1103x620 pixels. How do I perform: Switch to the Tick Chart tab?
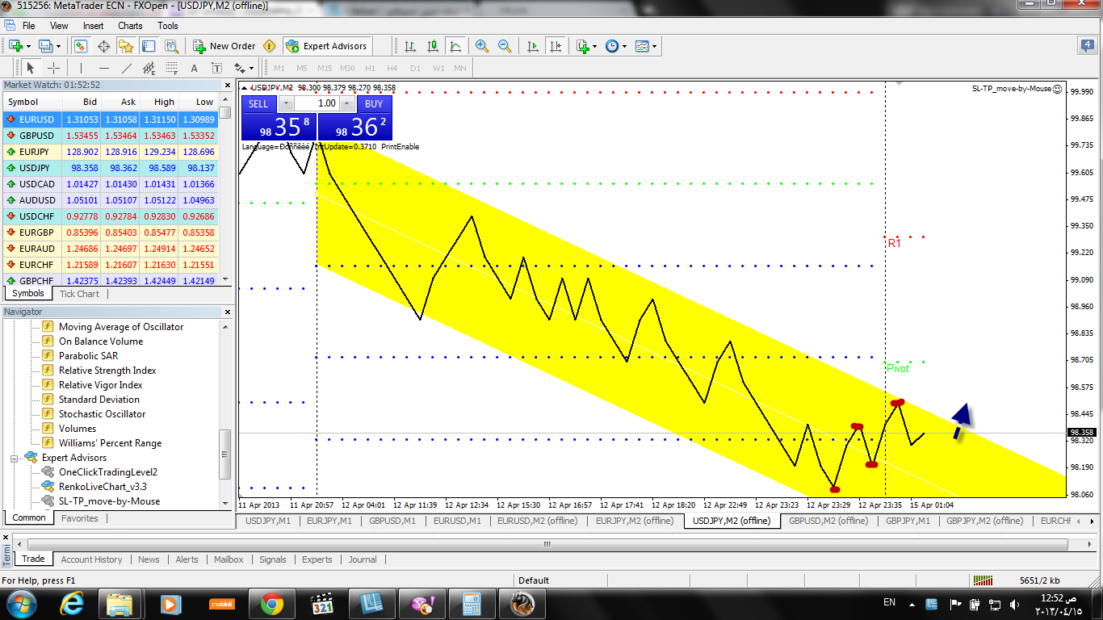80,294
